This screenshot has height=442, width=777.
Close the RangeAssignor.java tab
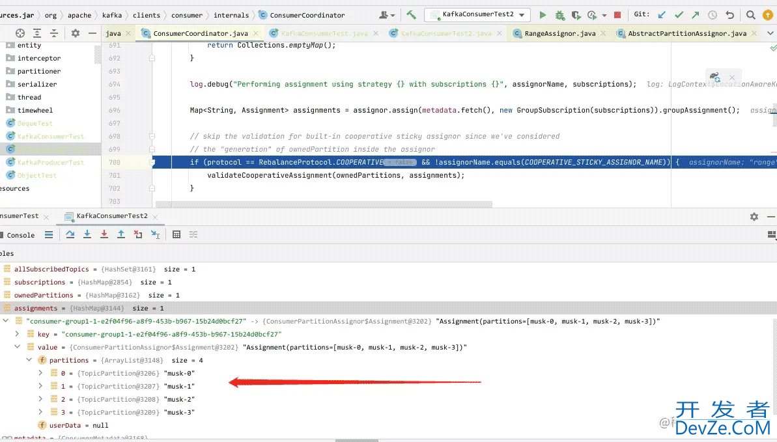602,33
